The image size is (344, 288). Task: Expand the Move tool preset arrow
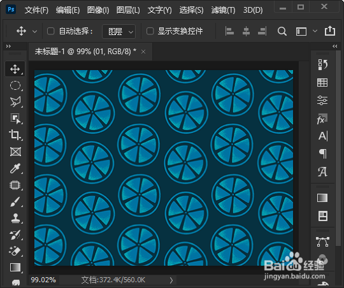(34, 32)
